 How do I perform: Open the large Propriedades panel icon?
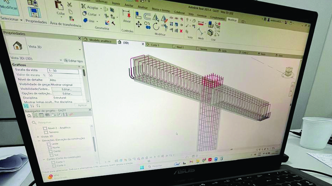coord(35,13)
